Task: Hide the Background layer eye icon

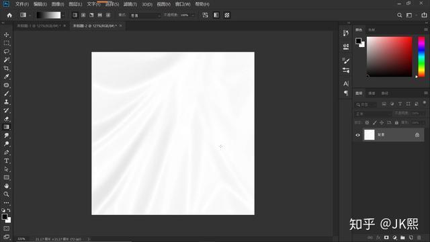Action: pyautogui.click(x=357, y=135)
